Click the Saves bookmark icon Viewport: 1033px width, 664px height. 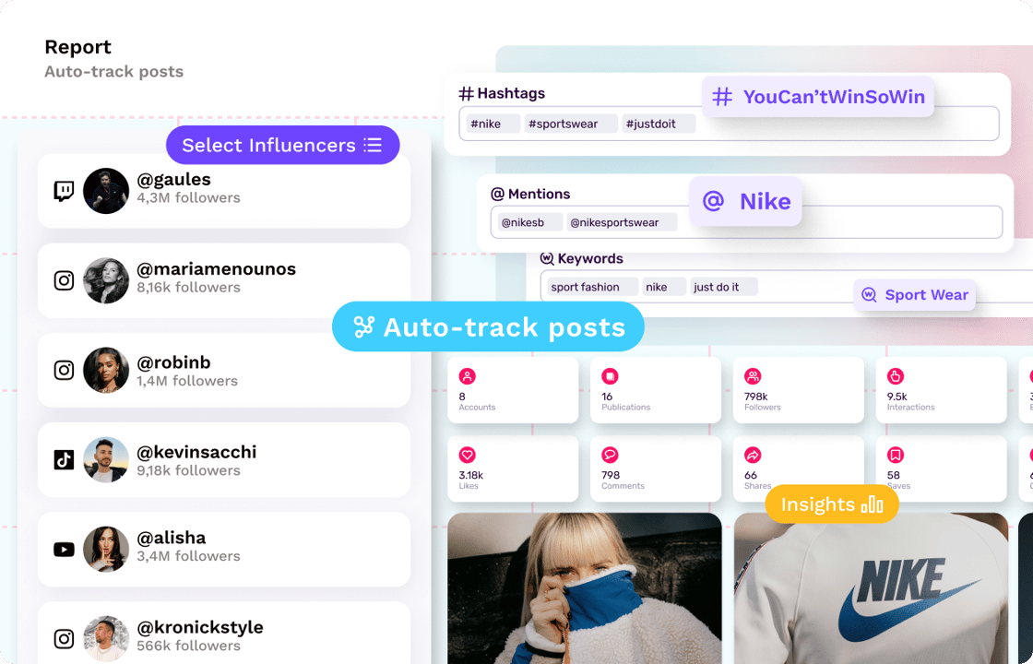click(896, 455)
